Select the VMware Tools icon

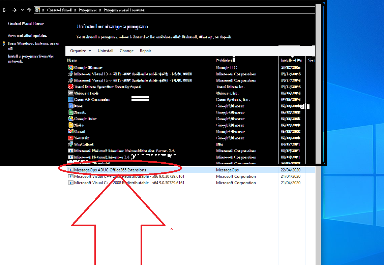(x=70, y=93)
